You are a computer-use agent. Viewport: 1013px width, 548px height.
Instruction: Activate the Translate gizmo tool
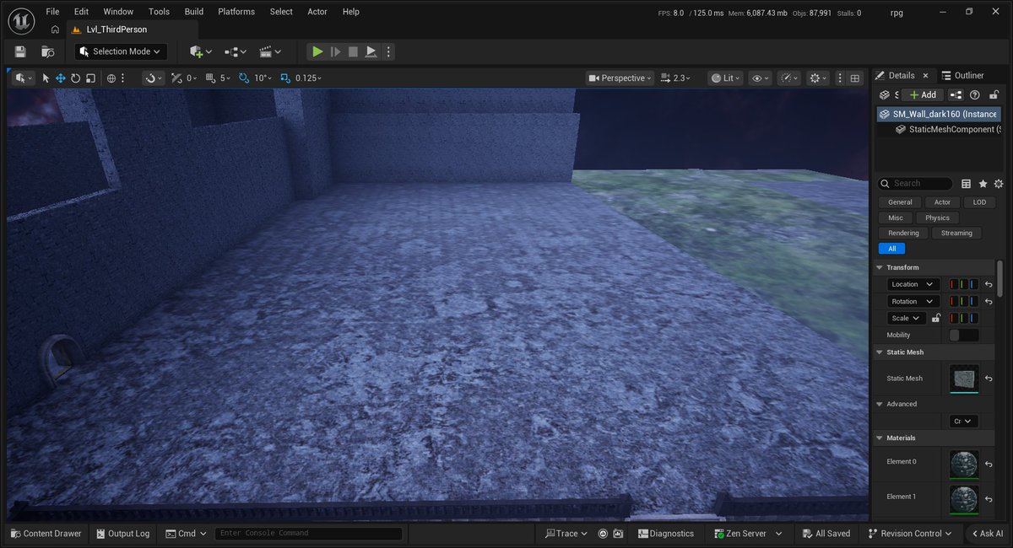(61, 78)
